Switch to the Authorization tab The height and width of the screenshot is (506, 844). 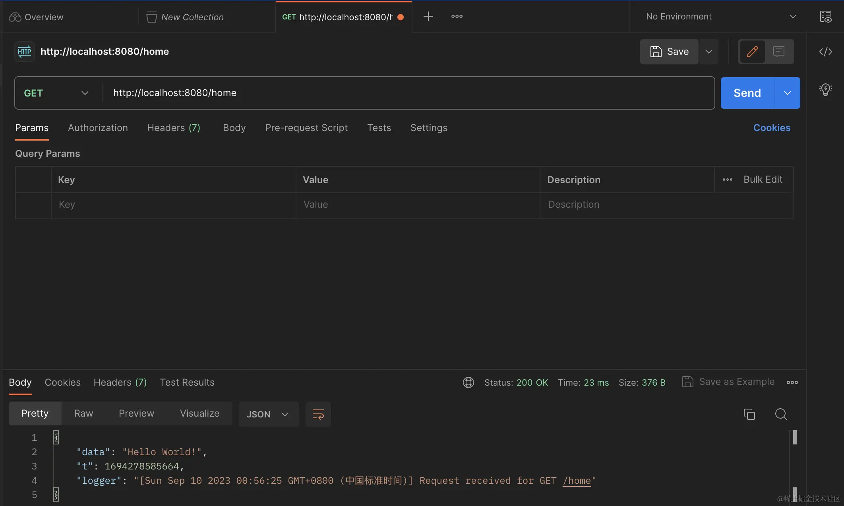coord(98,128)
